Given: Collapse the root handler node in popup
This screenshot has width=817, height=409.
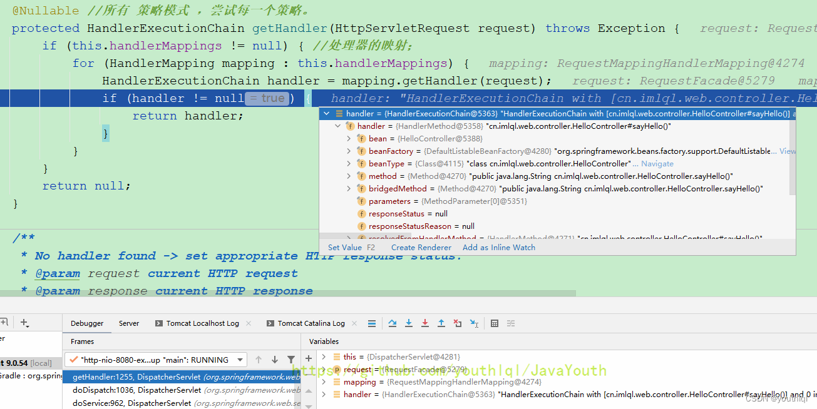Looking at the screenshot, I should [327, 114].
